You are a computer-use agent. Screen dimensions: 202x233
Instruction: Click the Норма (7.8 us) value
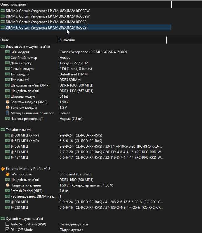pos(71,119)
